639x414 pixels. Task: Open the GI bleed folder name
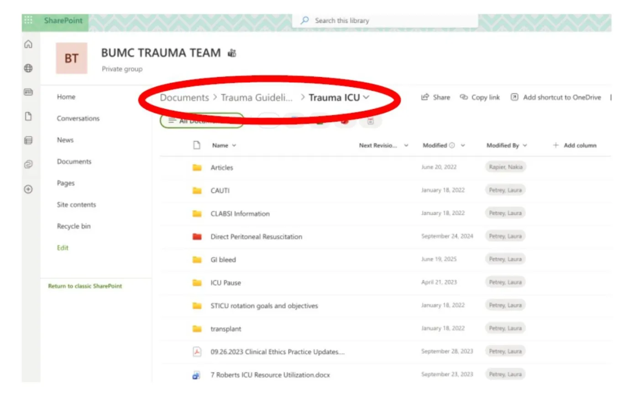click(223, 260)
